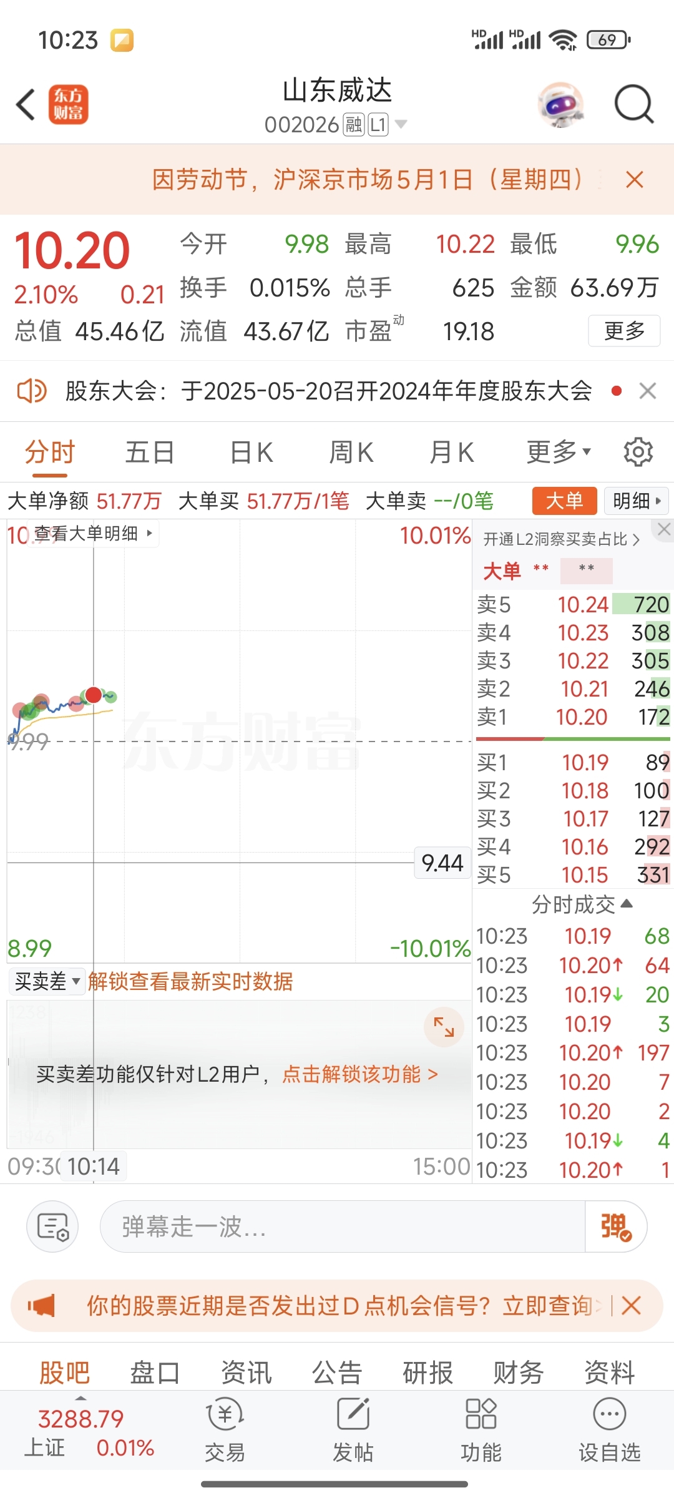Open the 股吧 tab

[64, 1373]
